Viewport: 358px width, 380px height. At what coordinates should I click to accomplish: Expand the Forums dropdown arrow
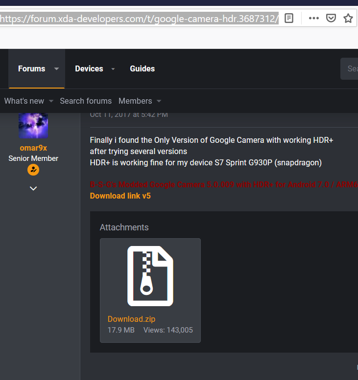pyautogui.click(x=56, y=69)
